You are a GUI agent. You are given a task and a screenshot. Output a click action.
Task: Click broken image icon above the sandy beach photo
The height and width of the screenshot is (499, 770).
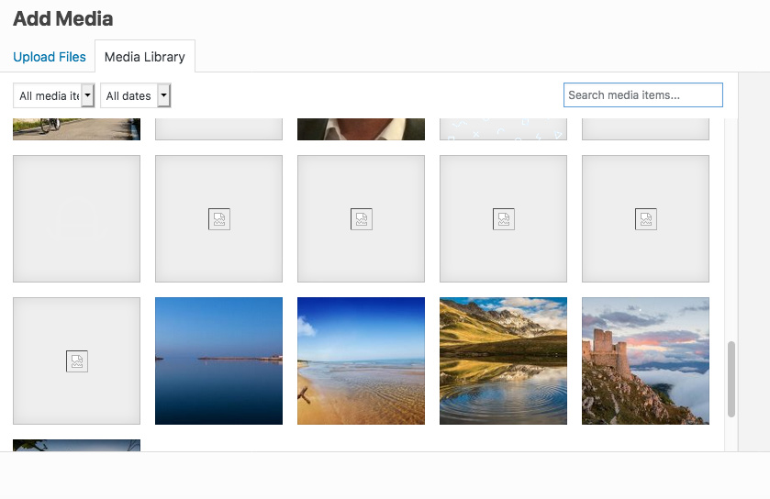pos(361,218)
